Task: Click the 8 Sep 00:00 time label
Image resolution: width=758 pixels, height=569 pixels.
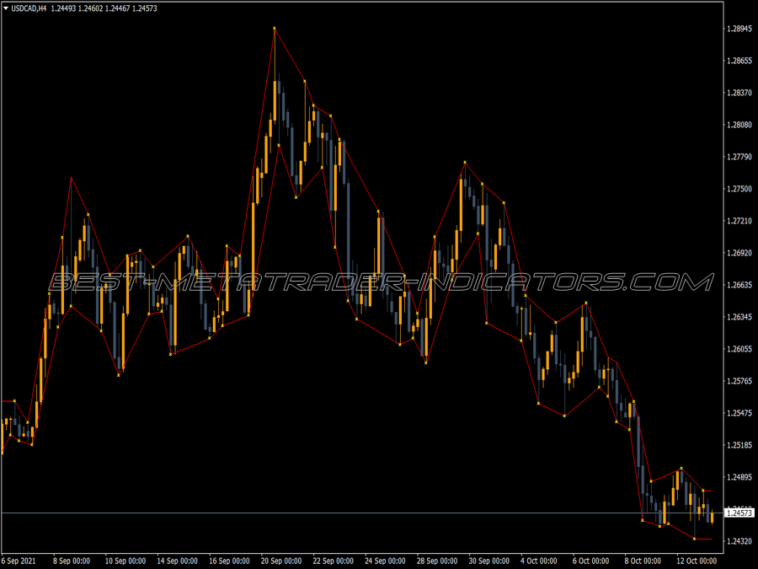Action: 72,561
